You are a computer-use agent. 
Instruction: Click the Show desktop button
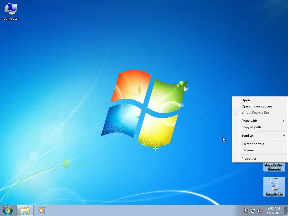click(x=286, y=210)
